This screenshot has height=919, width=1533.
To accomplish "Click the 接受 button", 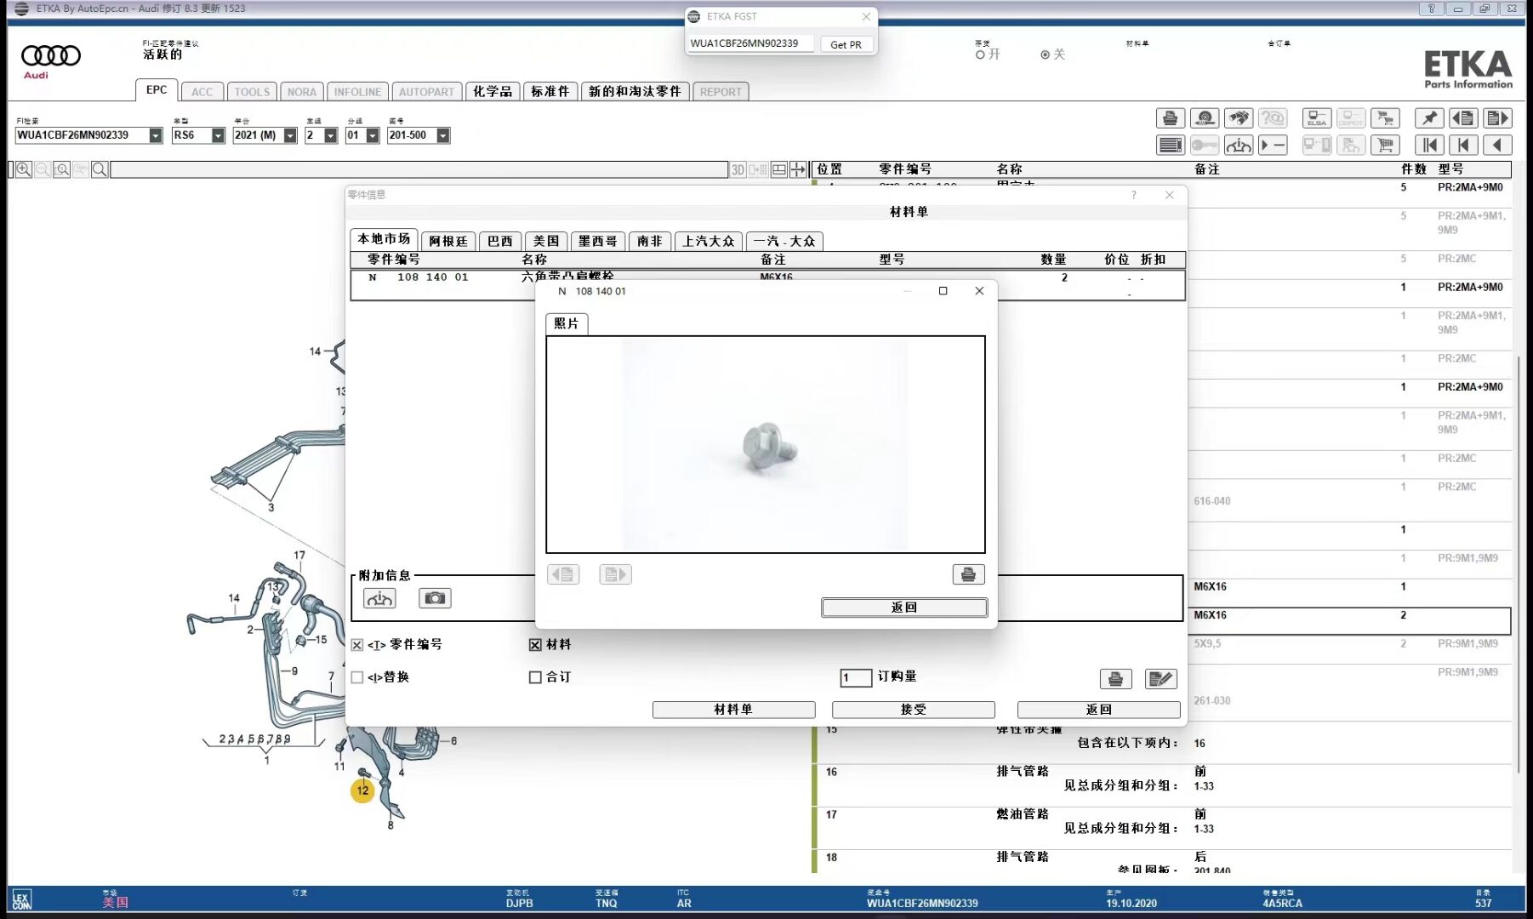I will coord(914,710).
